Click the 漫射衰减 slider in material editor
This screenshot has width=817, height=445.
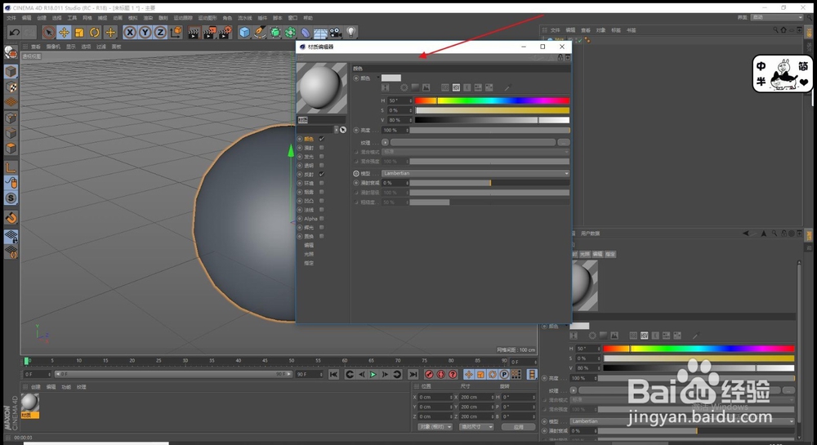489,183
